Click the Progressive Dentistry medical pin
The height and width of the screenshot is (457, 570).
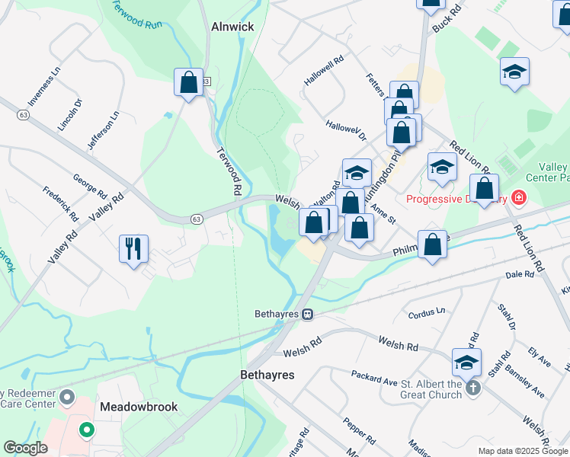coord(518,198)
